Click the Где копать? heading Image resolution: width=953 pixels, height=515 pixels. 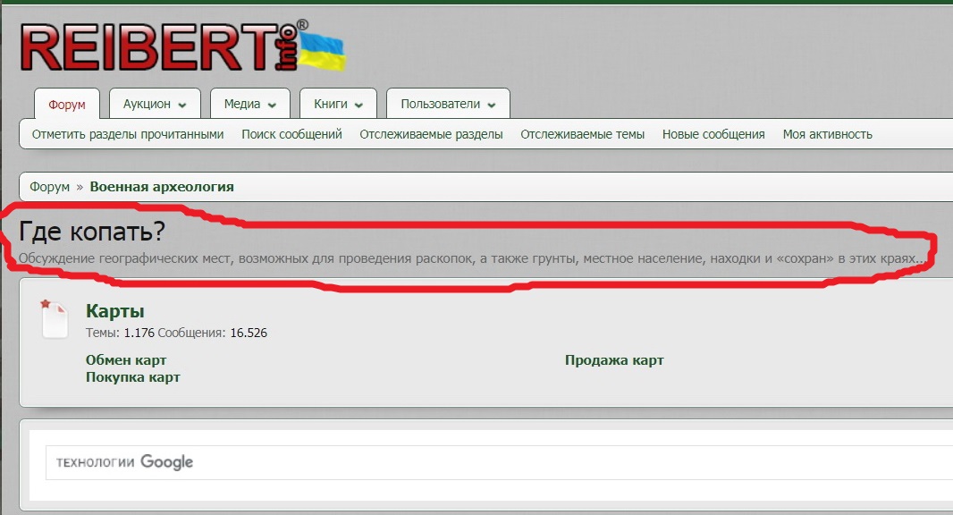[92, 231]
